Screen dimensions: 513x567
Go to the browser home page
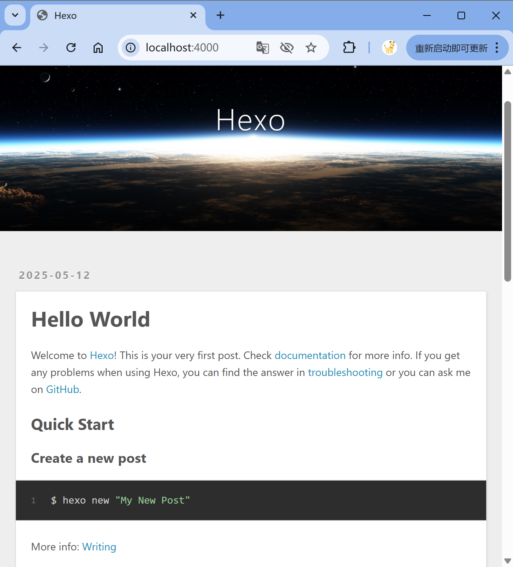[98, 48]
